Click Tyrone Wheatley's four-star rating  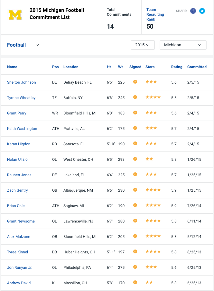click(x=153, y=97)
